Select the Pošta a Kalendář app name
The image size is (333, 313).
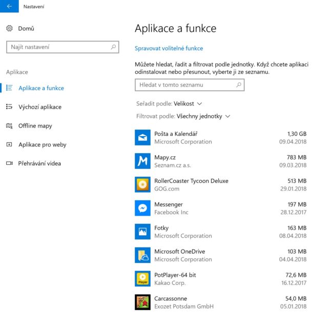pyautogui.click(x=176, y=134)
